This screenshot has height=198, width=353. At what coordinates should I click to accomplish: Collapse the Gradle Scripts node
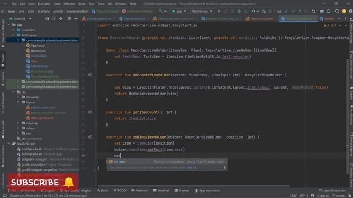(9, 144)
